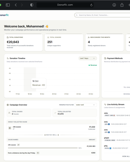This screenshot has height=162, width=130.
Task: Click the Total Donors people icon
Action: (48, 37)
